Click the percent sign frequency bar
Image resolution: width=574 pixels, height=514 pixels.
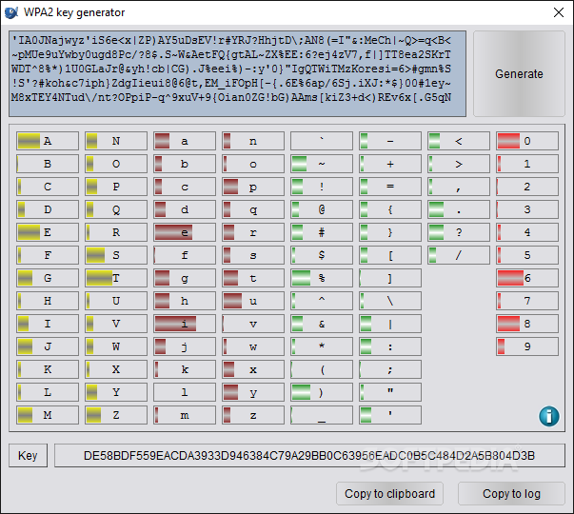click(322, 278)
